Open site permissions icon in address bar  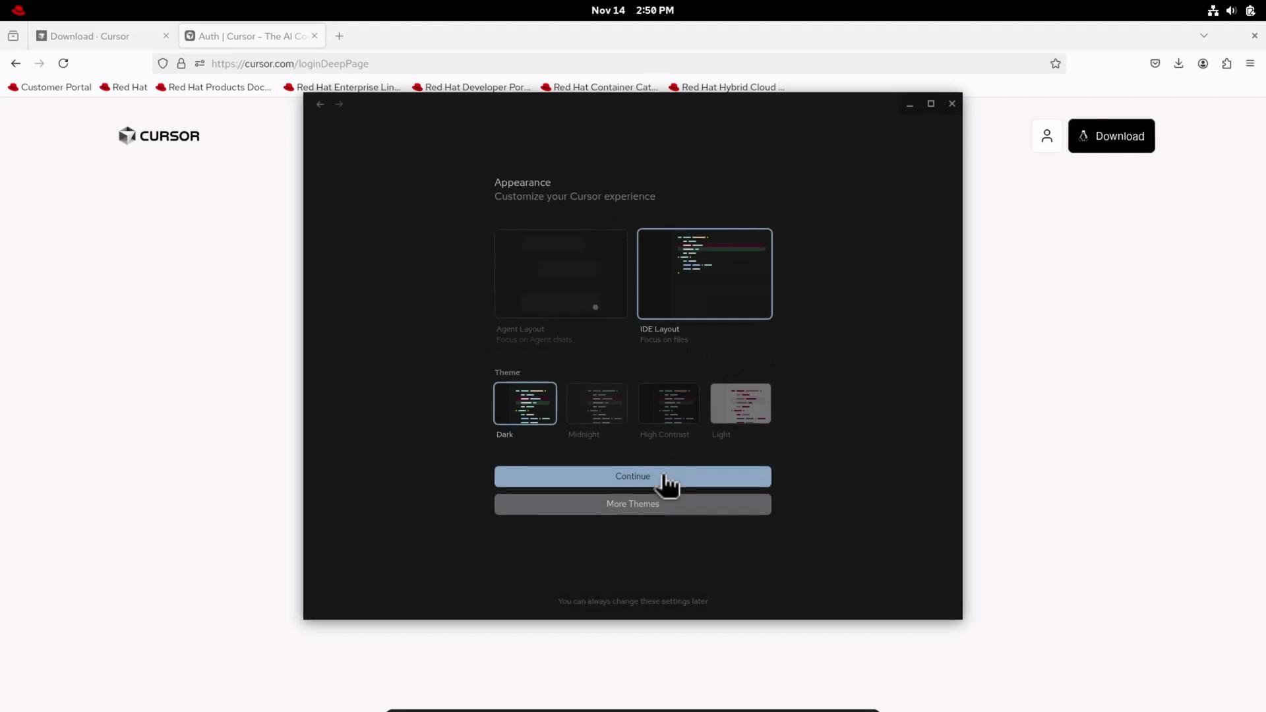click(200, 64)
